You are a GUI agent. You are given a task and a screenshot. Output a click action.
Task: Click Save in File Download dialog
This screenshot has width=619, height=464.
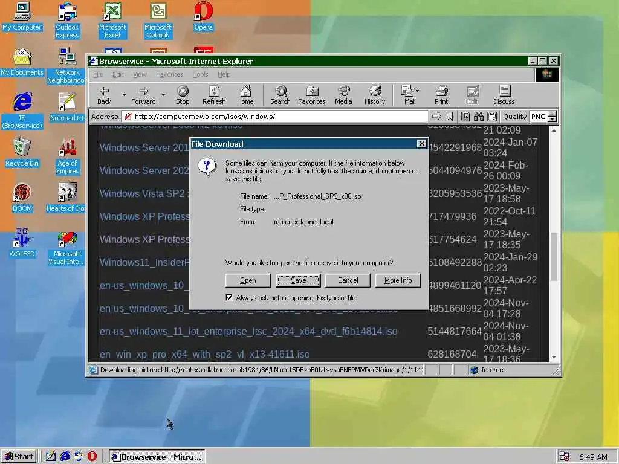tap(298, 280)
